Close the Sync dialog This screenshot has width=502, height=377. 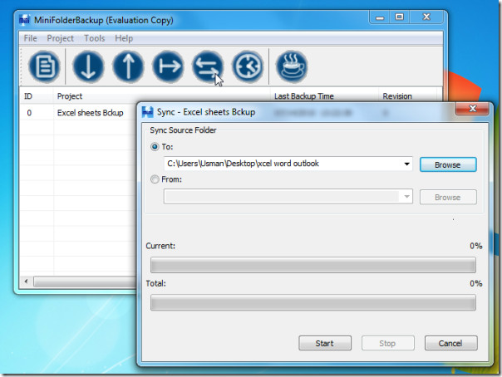coord(473,109)
